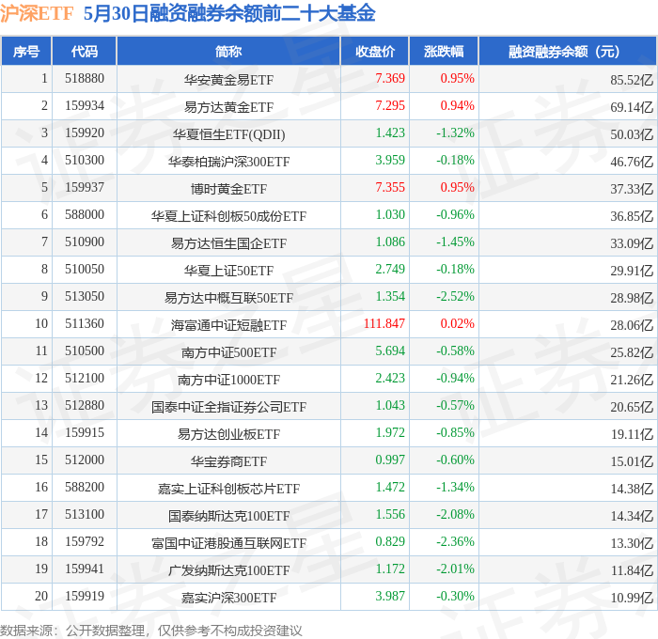The height and width of the screenshot is (639, 658).
Task: Click balance value 25.82亿
Action: tap(632, 352)
